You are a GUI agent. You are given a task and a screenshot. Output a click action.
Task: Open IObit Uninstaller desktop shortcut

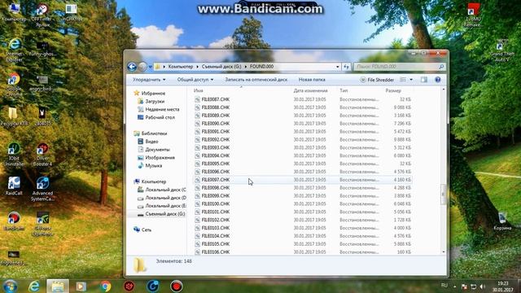[x=14, y=154]
